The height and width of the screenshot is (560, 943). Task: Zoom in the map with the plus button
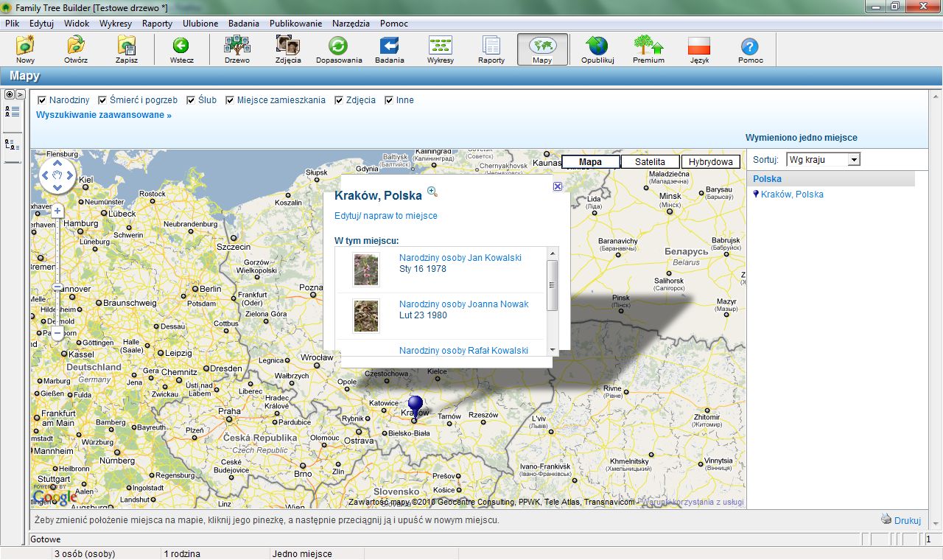(57, 211)
